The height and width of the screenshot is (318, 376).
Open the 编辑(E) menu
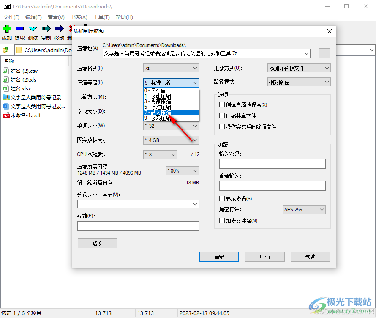pos(33,17)
